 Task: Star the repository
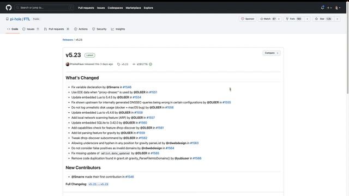[x=323, y=19]
